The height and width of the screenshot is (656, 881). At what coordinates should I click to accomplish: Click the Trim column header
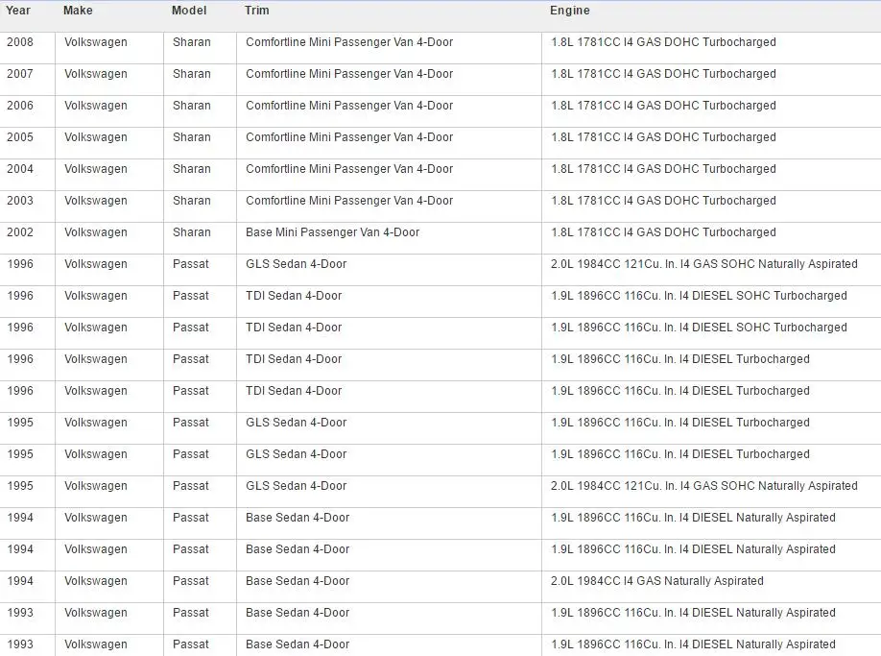(x=257, y=11)
